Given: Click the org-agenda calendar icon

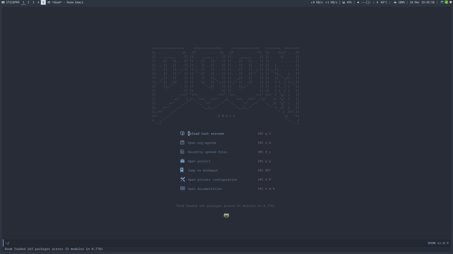Looking at the screenshot, I should [182, 143].
